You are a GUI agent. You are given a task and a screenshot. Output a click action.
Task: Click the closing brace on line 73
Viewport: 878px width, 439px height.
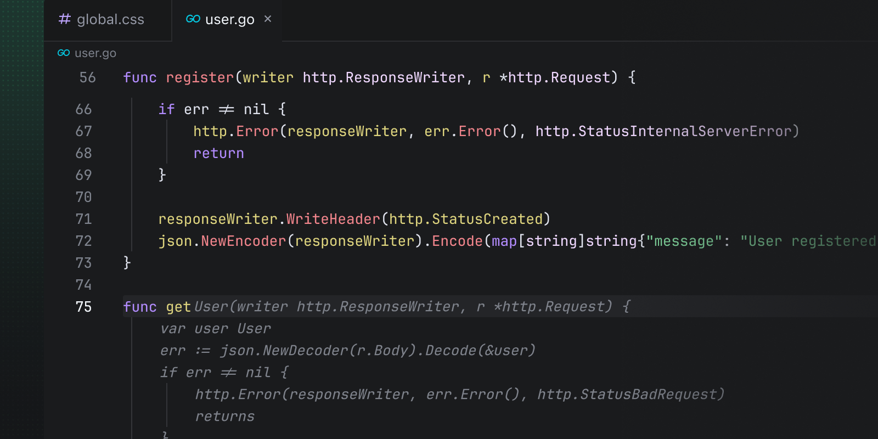(127, 263)
